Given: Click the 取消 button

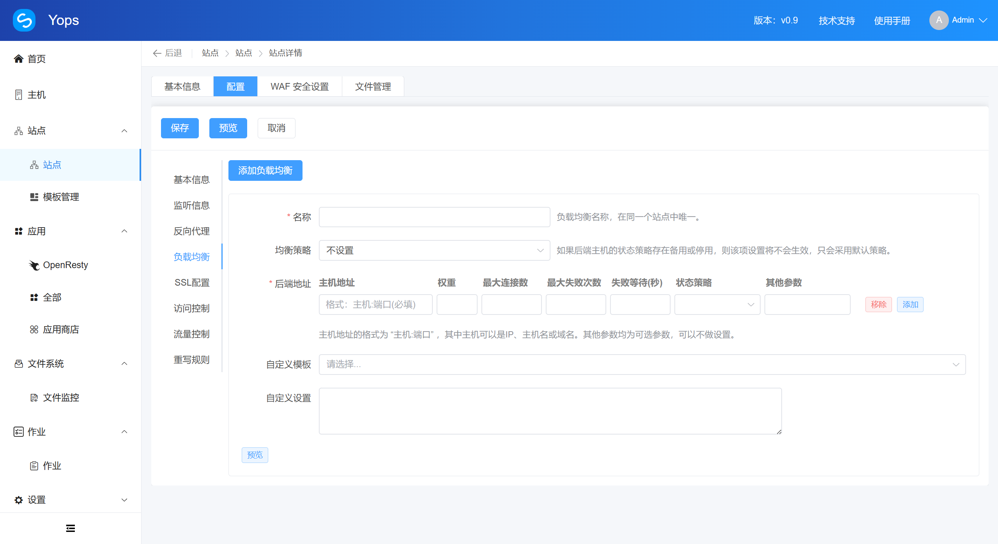Looking at the screenshot, I should pos(276,128).
